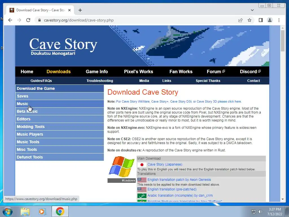This screenshot has width=289, height=217.
Task: Open the Links submenu item
Action: tap(167, 81)
